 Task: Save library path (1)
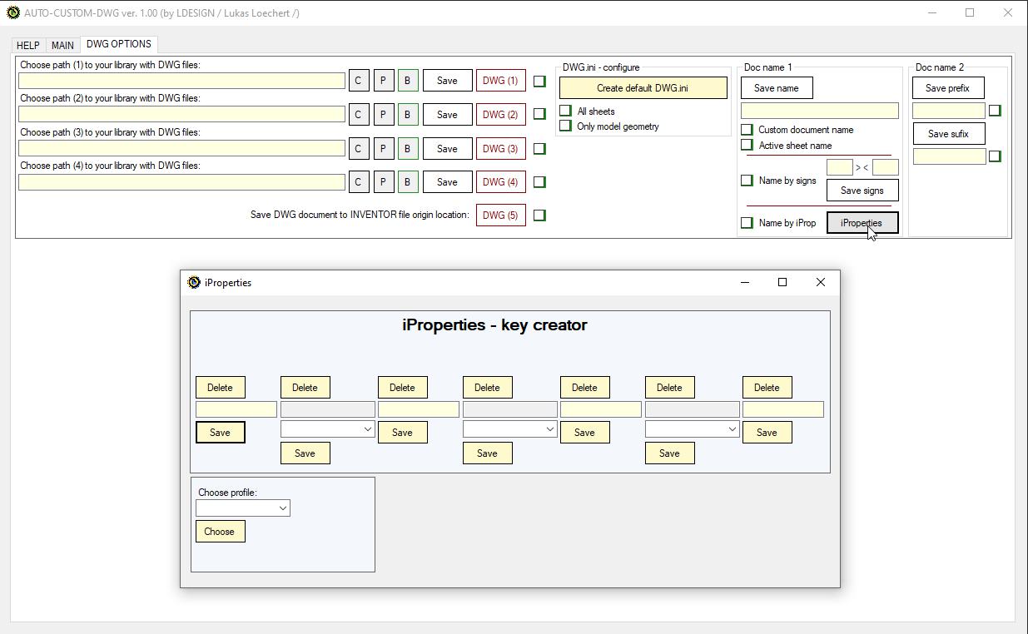click(447, 81)
